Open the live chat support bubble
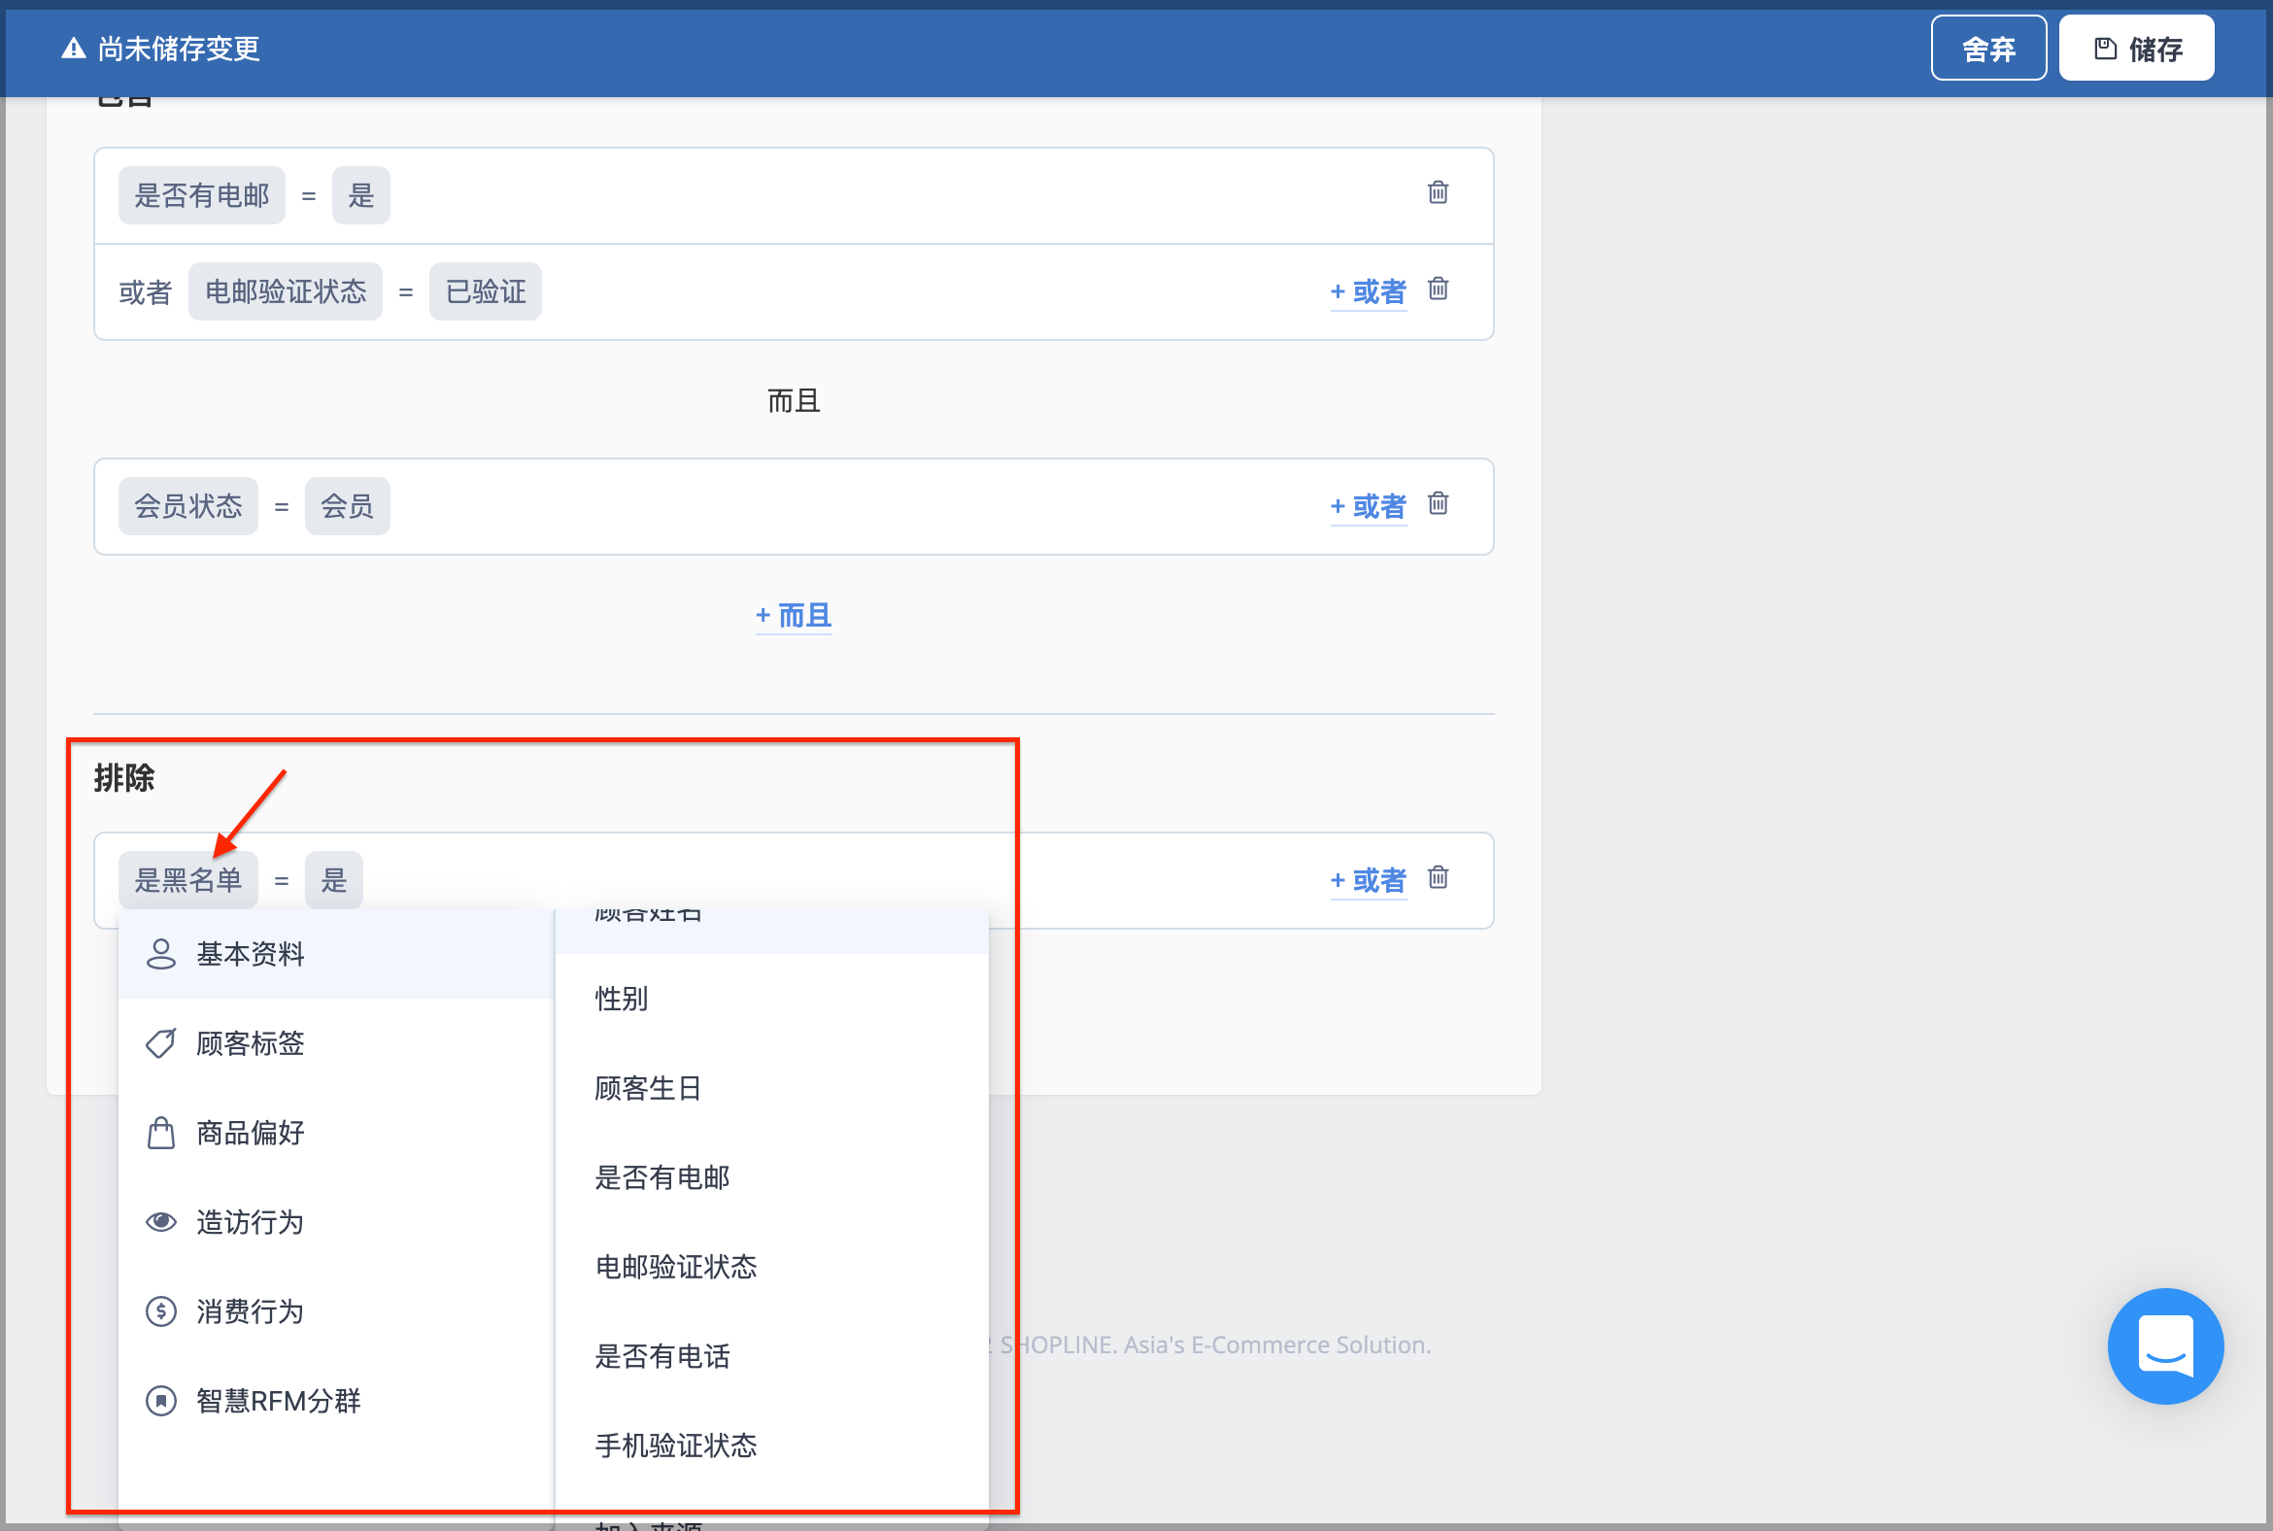This screenshot has width=2273, height=1531. pos(2164,1345)
